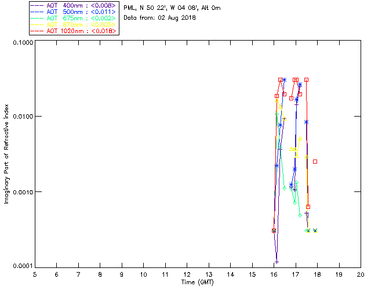The width and height of the screenshot is (371, 297).
Task: Click the AOT 1020nm legend entry
Action: tap(74, 31)
